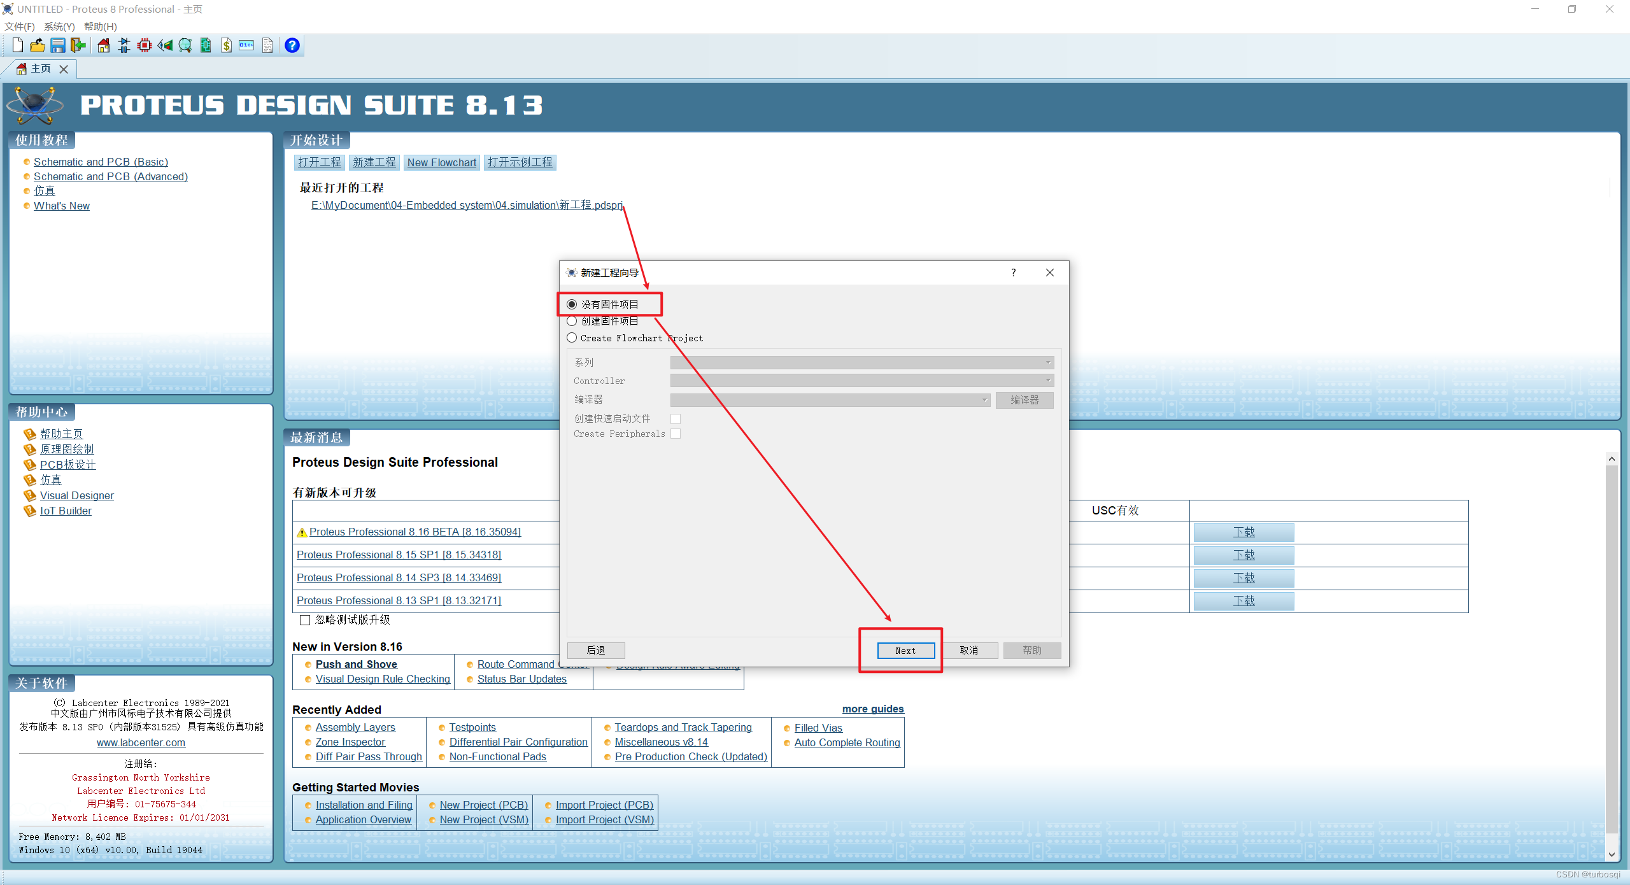Open 帮助主页 in help center

click(61, 434)
